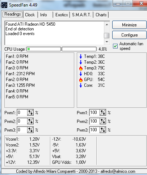Click the 'Temp3: 79C' reading text

click(94, 68)
